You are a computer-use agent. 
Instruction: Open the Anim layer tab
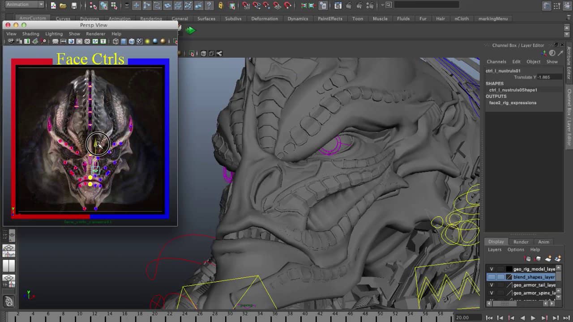click(x=543, y=242)
